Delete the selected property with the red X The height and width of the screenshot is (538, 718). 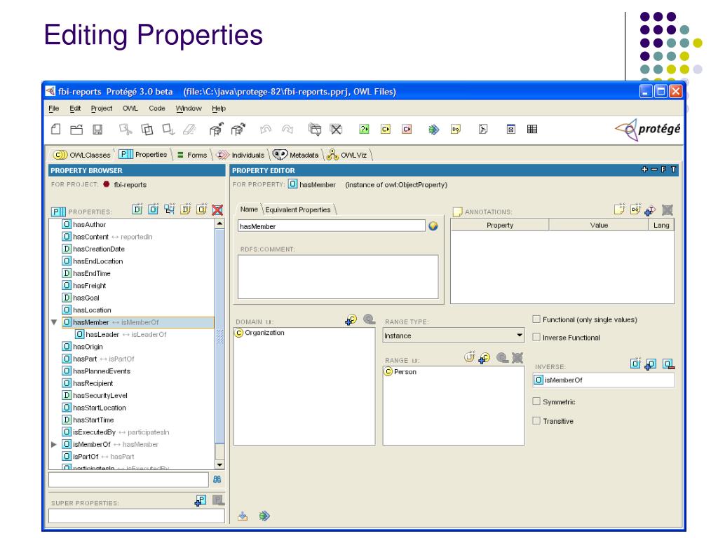pos(217,210)
